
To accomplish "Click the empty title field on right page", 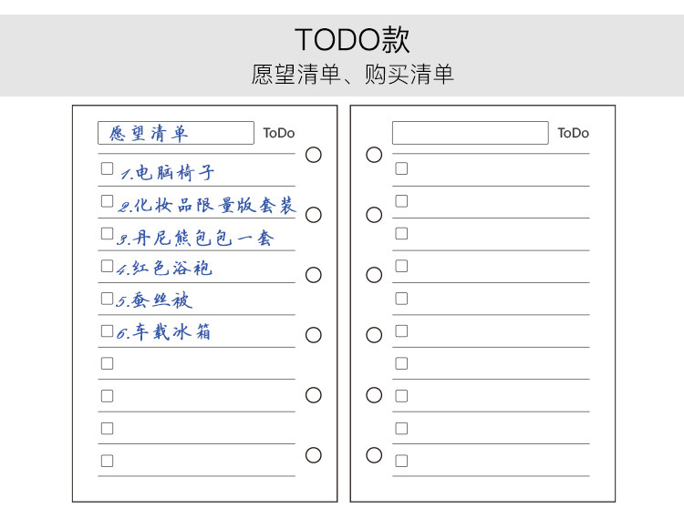I will (470, 133).
